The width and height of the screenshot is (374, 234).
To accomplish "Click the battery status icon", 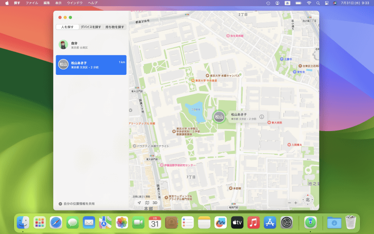I will click(x=298, y=3).
